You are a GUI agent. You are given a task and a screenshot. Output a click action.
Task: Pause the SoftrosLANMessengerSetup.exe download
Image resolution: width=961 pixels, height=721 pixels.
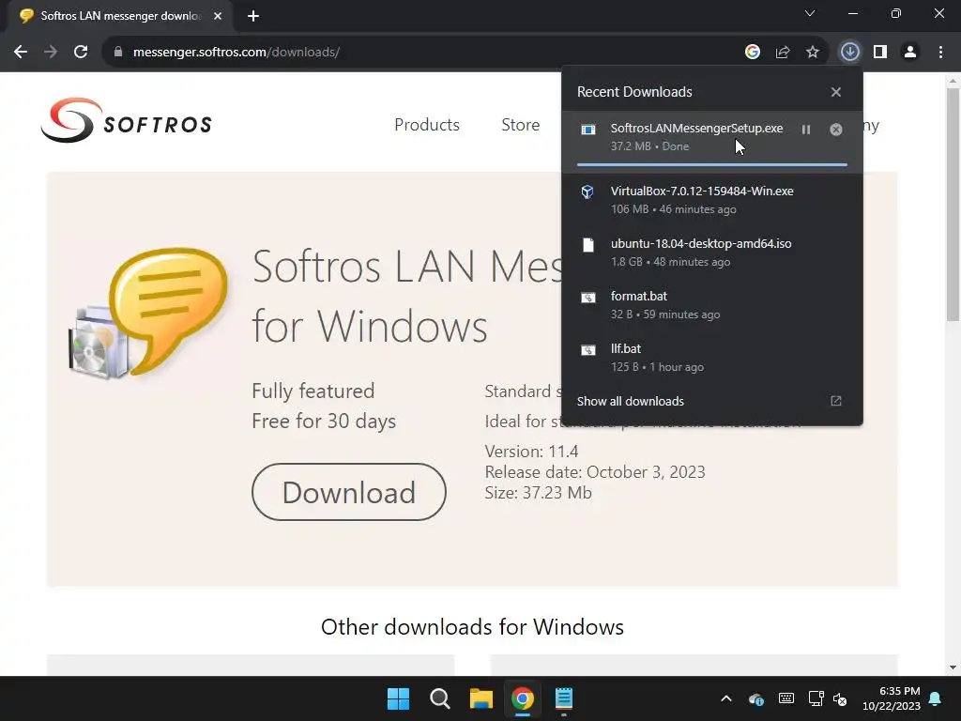[806, 130]
